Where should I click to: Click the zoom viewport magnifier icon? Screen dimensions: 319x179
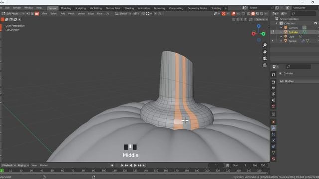click(265, 45)
